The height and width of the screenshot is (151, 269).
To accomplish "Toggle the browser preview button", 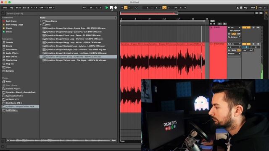I will (8, 141).
